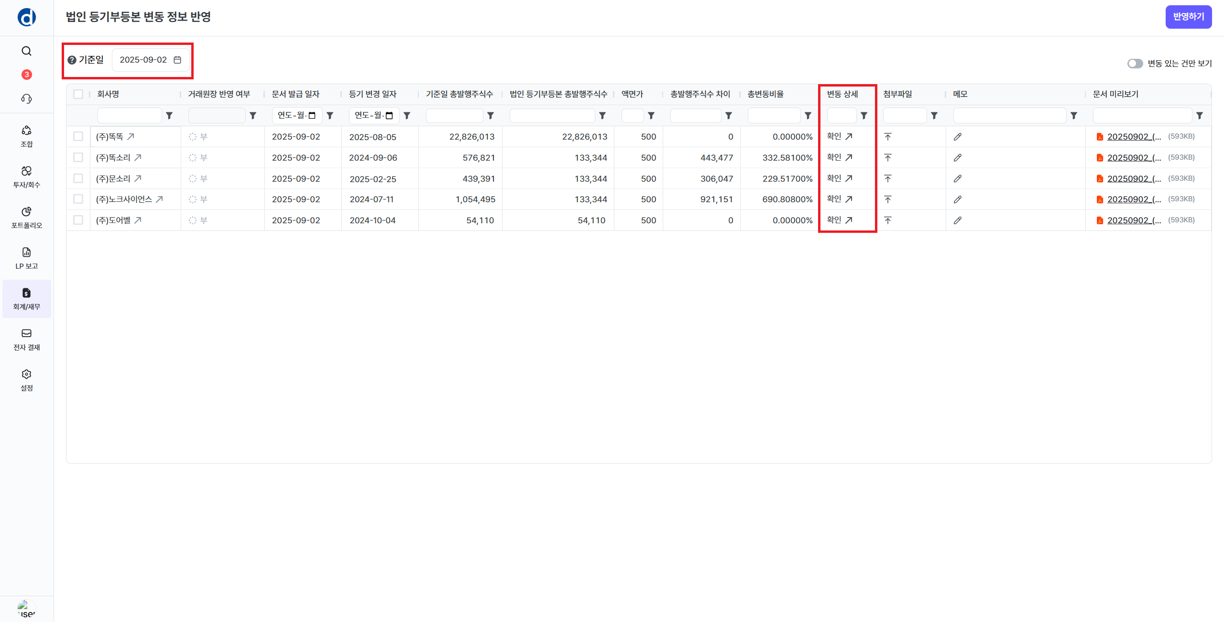Check the checkbox for (주)노크사이언스 row
Image resolution: width=1224 pixels, height=622 pixels.
tap(78, 199)
